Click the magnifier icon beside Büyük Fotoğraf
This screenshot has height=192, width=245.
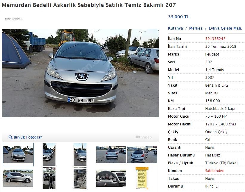tap(10, 137)
